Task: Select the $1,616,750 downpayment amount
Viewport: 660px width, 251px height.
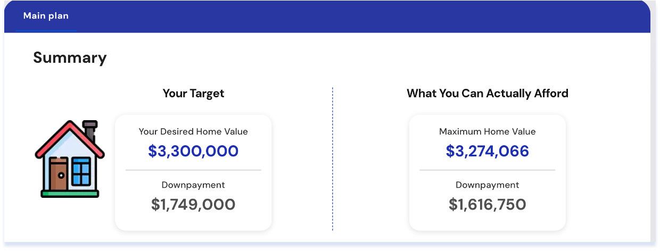Action: (x=487, y=205)
